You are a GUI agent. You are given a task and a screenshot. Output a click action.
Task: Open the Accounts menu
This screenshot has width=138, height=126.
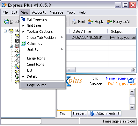39,12
